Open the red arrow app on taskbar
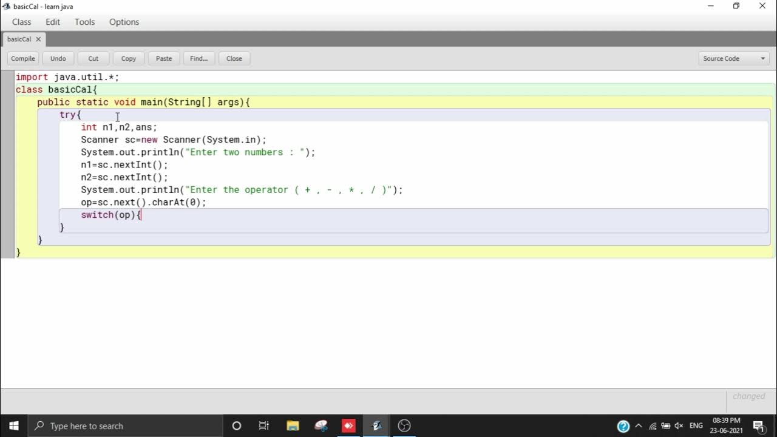 348,425
